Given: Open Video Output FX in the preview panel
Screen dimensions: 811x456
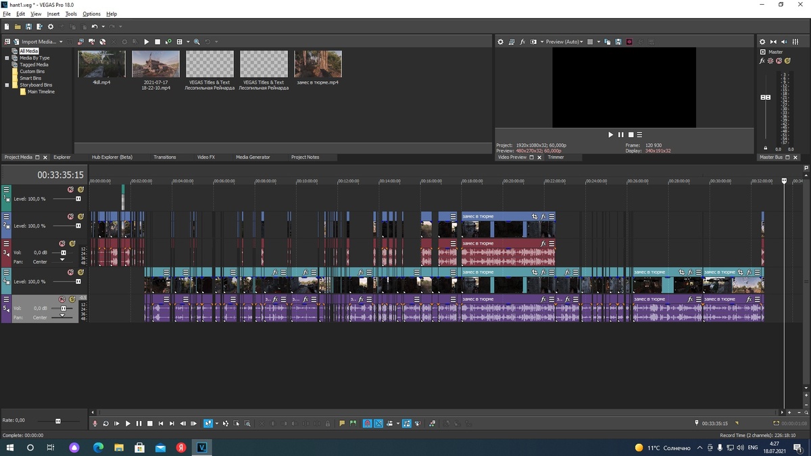Looking at the screenshot, I should [x=522, y=42].
